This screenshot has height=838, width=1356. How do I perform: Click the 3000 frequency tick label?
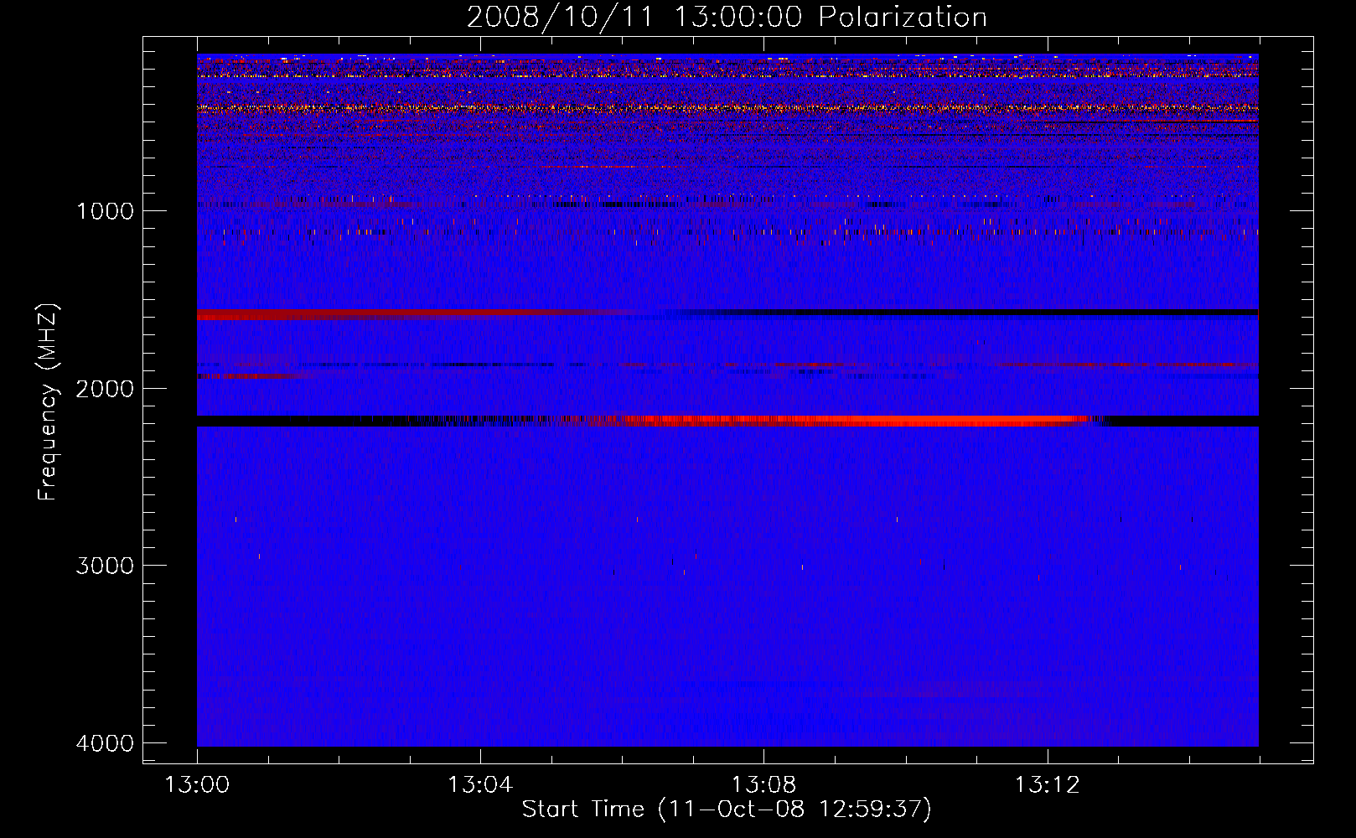tap(105, 566)
